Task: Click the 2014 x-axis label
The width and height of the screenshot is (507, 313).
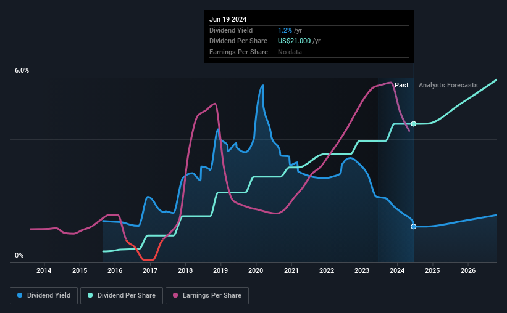Action: 44,270
